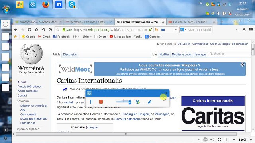Open the Mises en ligne YouTube bookmark

click(x=126, y=37)
